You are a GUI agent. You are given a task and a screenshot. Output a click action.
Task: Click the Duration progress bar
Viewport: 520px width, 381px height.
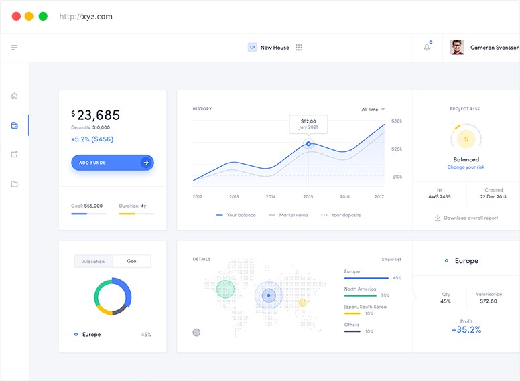[x=136, y=214]
